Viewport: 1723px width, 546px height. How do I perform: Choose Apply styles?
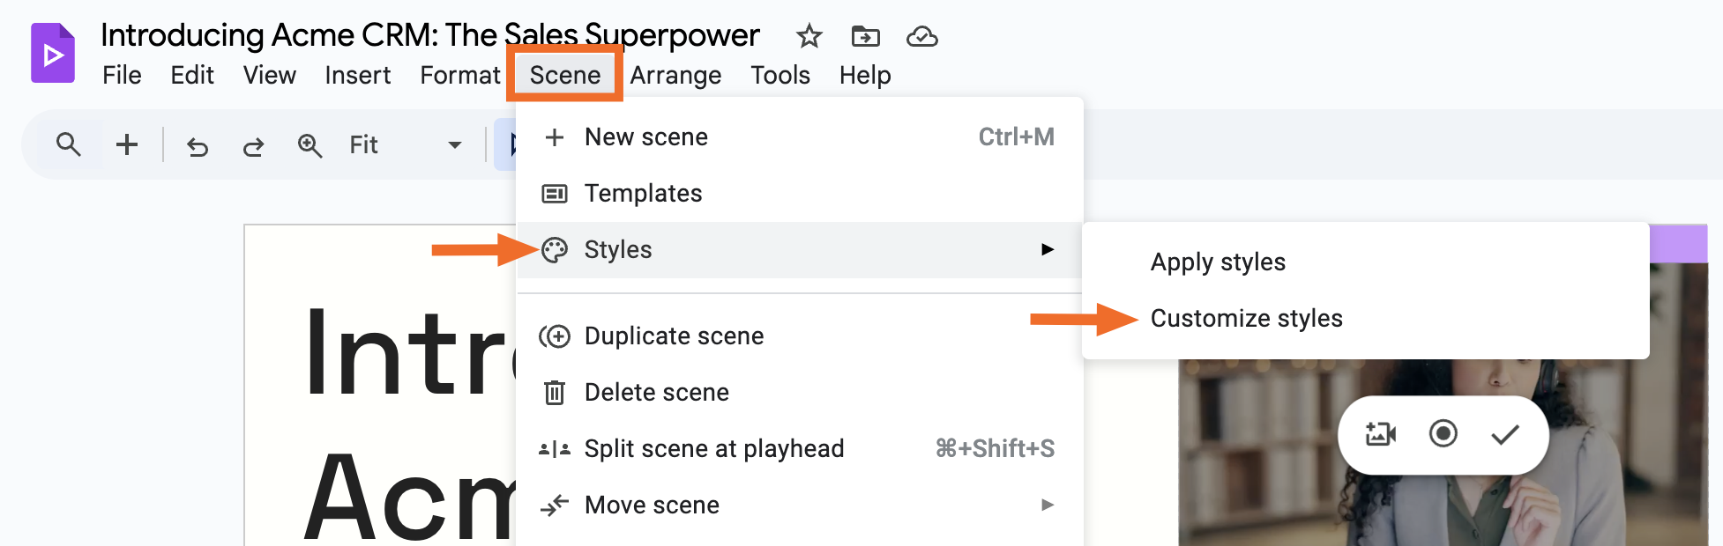click(x=1365, y=262)
